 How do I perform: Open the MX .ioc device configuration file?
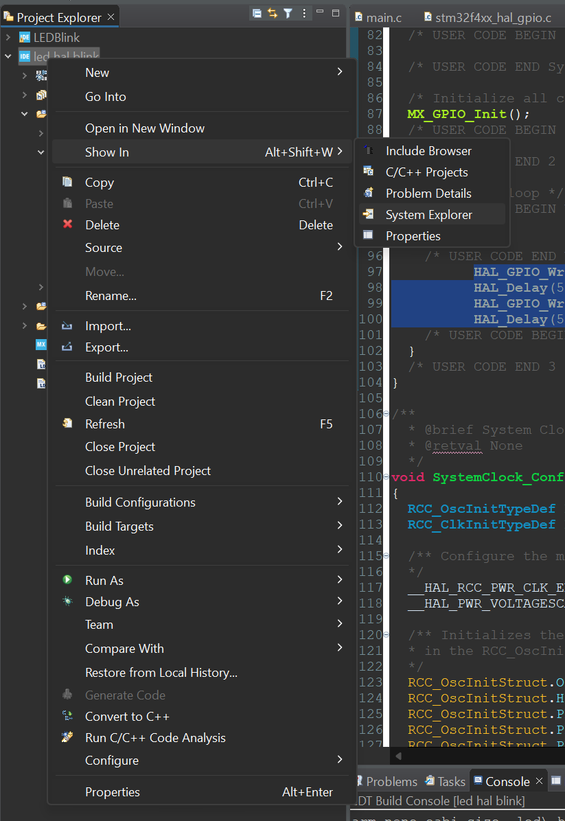click(40, 345)
